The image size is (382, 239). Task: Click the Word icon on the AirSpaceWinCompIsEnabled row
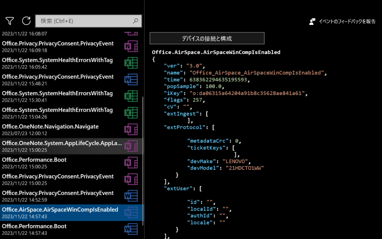click(x=131, y=213)
